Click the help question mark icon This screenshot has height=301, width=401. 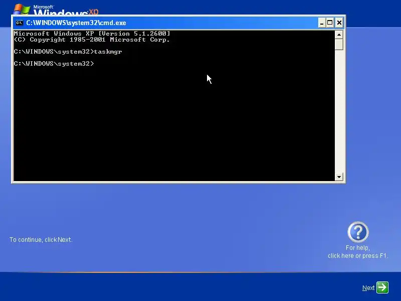(x=358, y=232)
